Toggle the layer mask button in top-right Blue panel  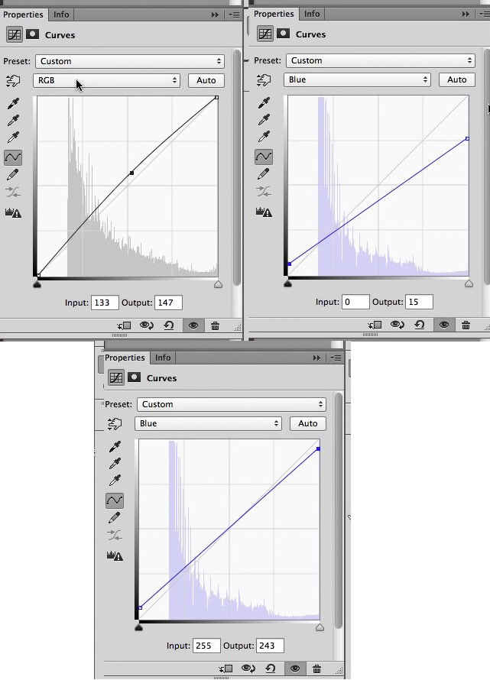point(283,33)
